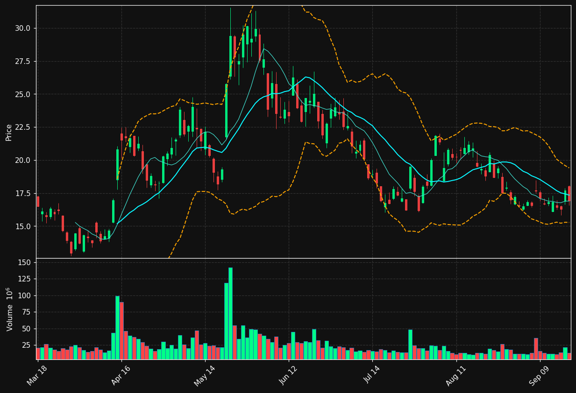Screen dimensions: 576x393
Task: Click the 75 volume axis value
Action: [x=27, y=312]
